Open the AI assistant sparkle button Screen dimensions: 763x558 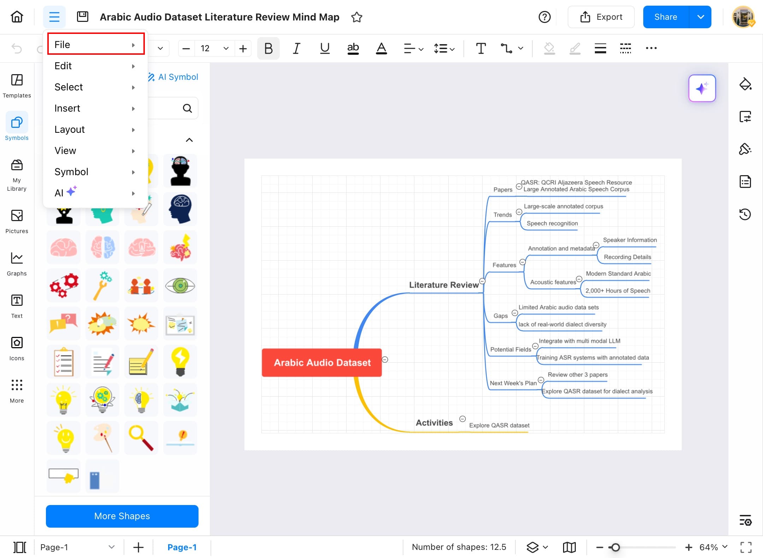702,88
